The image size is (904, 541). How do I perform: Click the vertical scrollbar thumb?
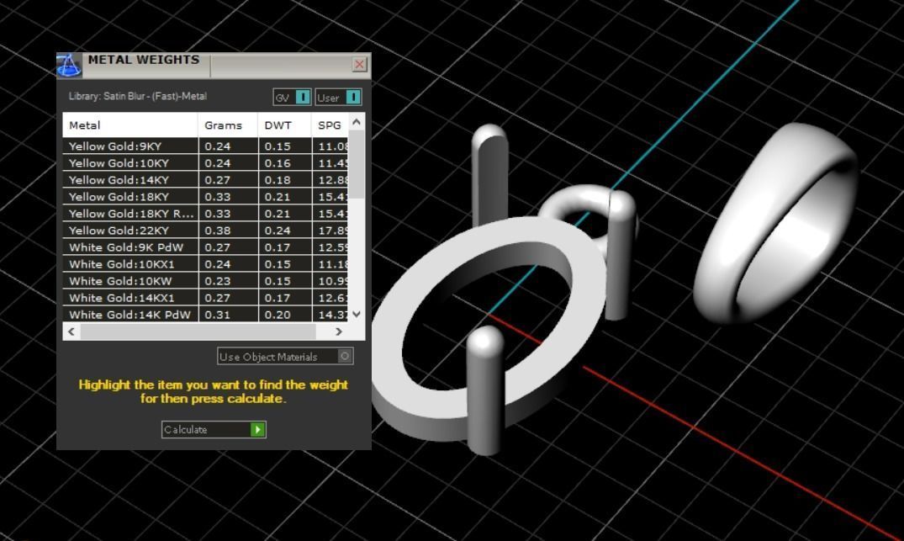coord(357,164)
